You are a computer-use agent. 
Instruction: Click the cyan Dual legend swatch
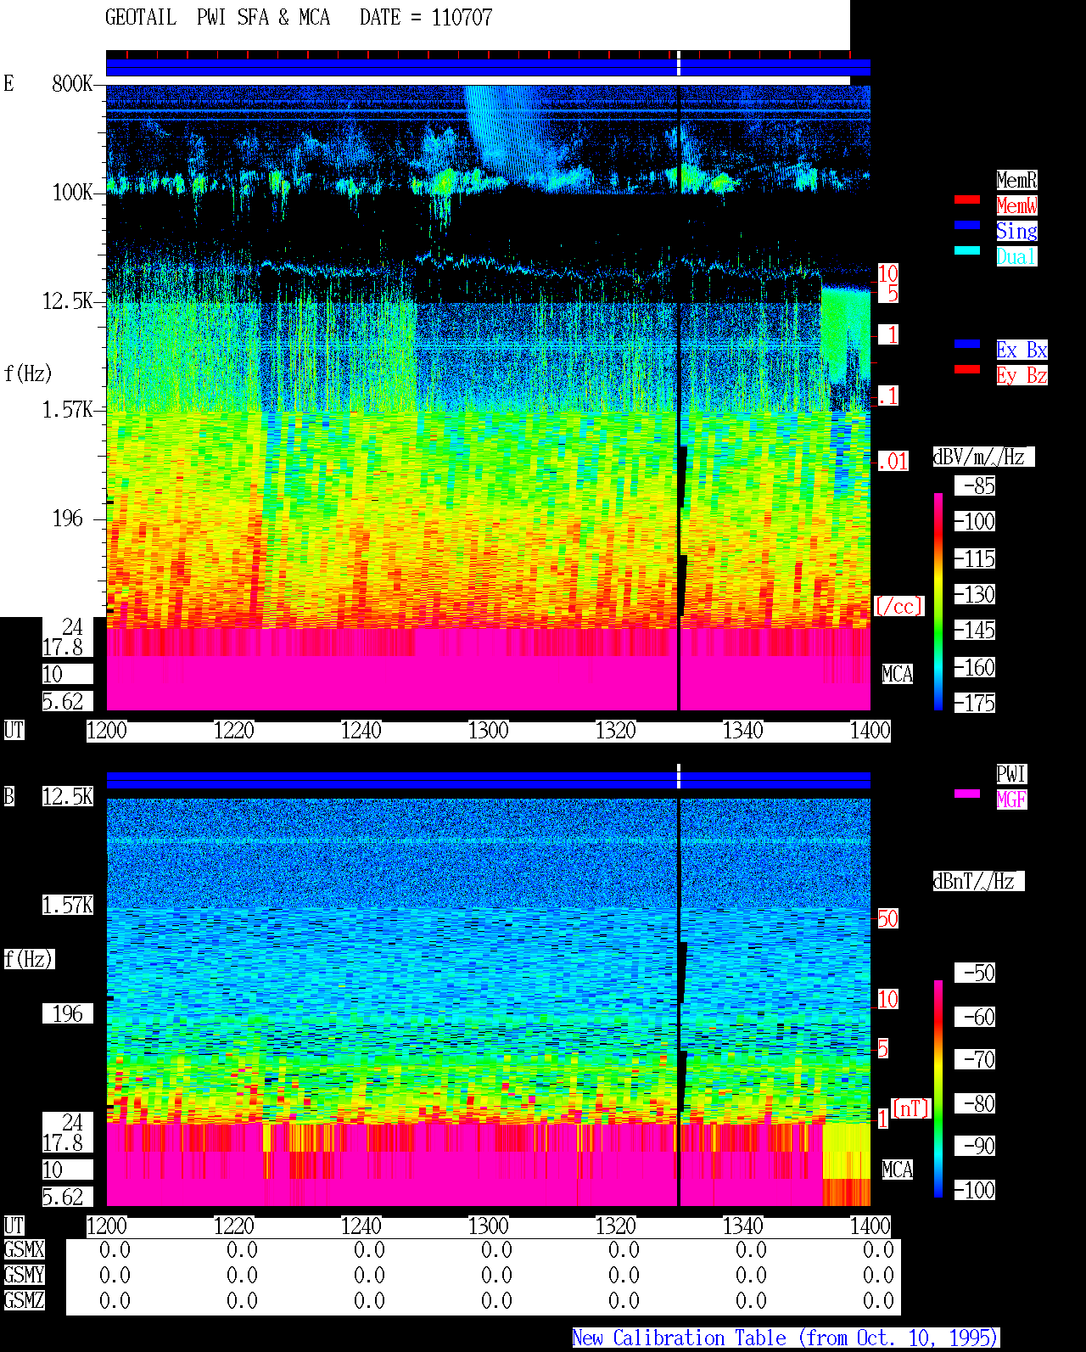pos(967,250)
